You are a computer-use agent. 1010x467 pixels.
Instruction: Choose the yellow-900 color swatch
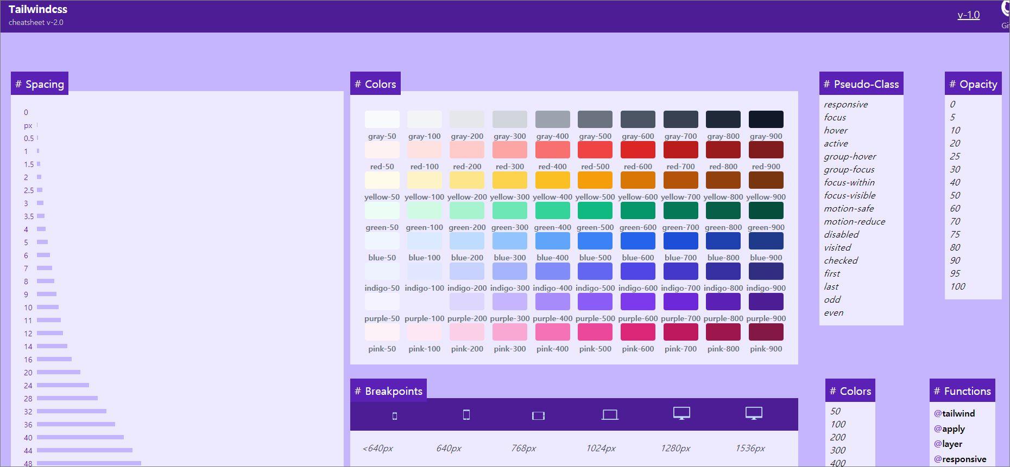pyautogui.click(x=766, y=180)
